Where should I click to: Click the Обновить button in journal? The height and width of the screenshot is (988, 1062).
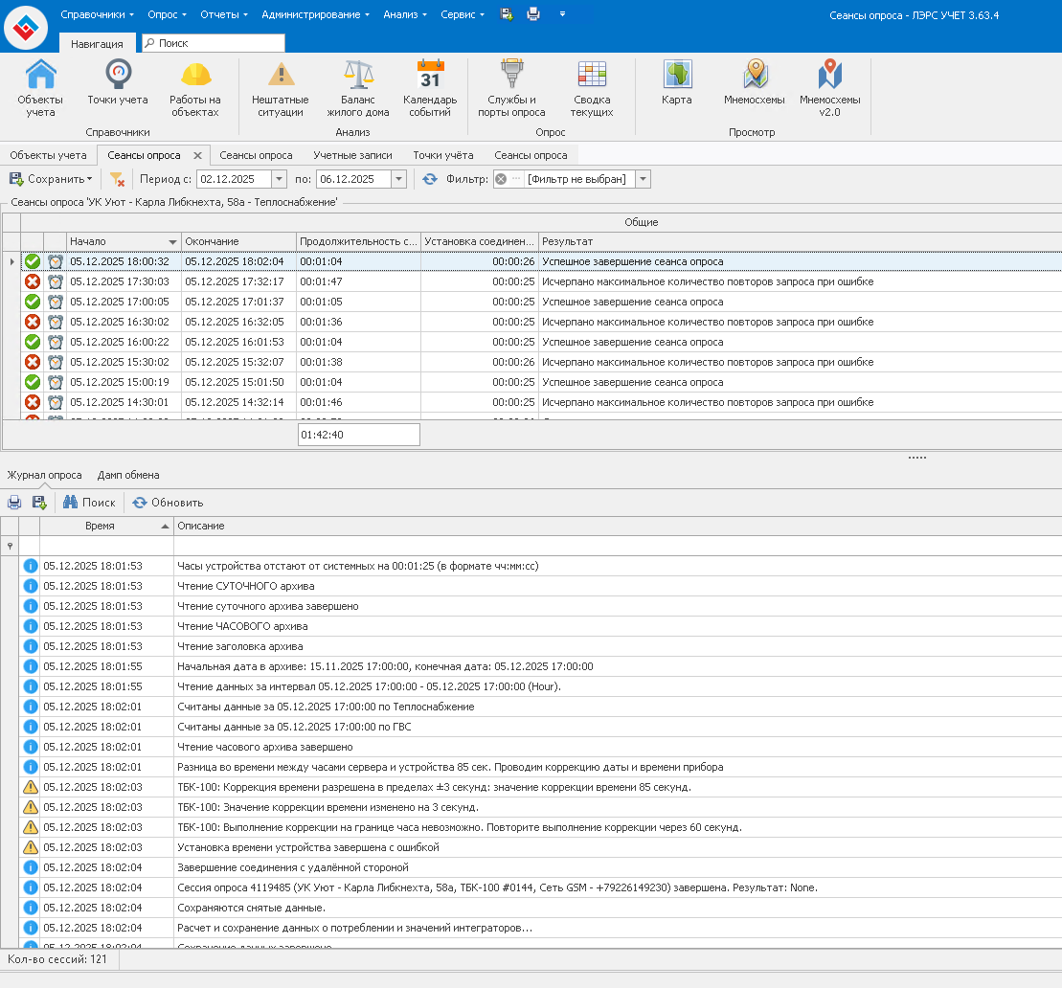click(x=168, y=503)
